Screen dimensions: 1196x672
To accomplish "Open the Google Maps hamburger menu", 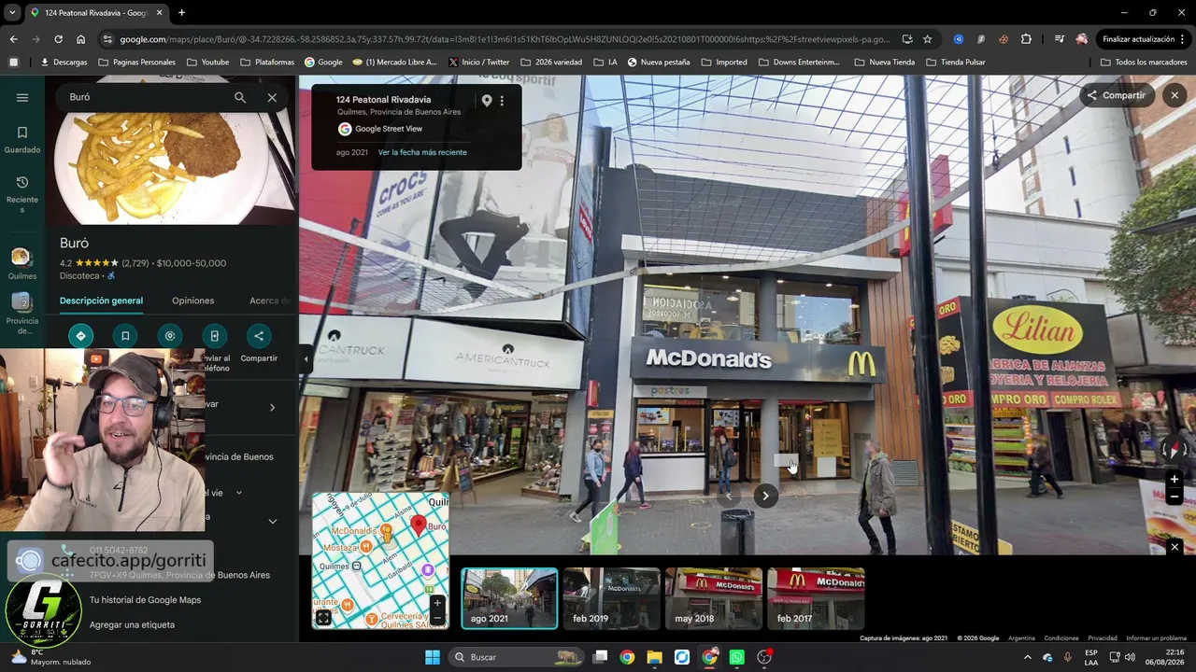I will [22, 97].
